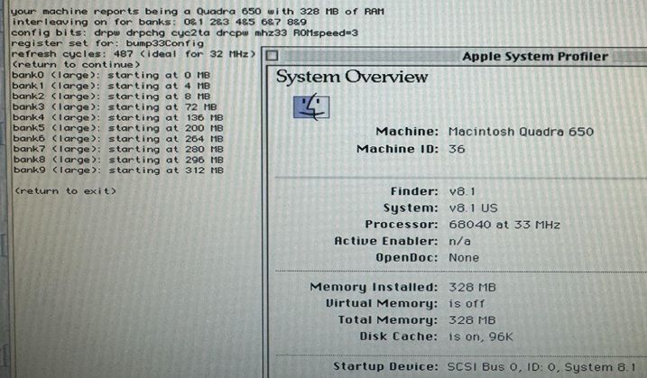Click the System Overview heading
Image resolution: width=647 pixels, height=378 pixels.
pyautogui.click(x=352, y=78)
